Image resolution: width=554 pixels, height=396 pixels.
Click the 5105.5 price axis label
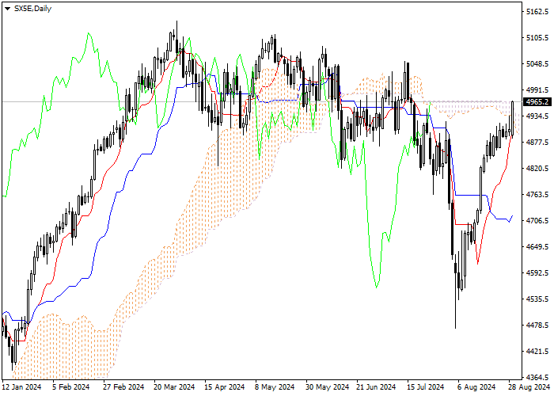click(537, 38)
